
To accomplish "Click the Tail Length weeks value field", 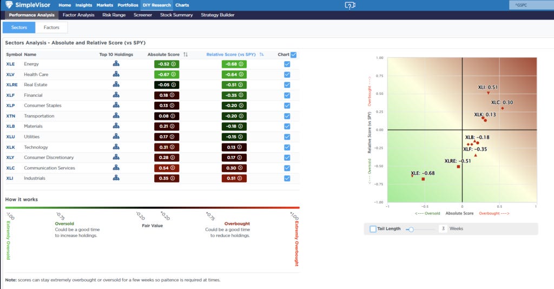I will pos(443,228).
